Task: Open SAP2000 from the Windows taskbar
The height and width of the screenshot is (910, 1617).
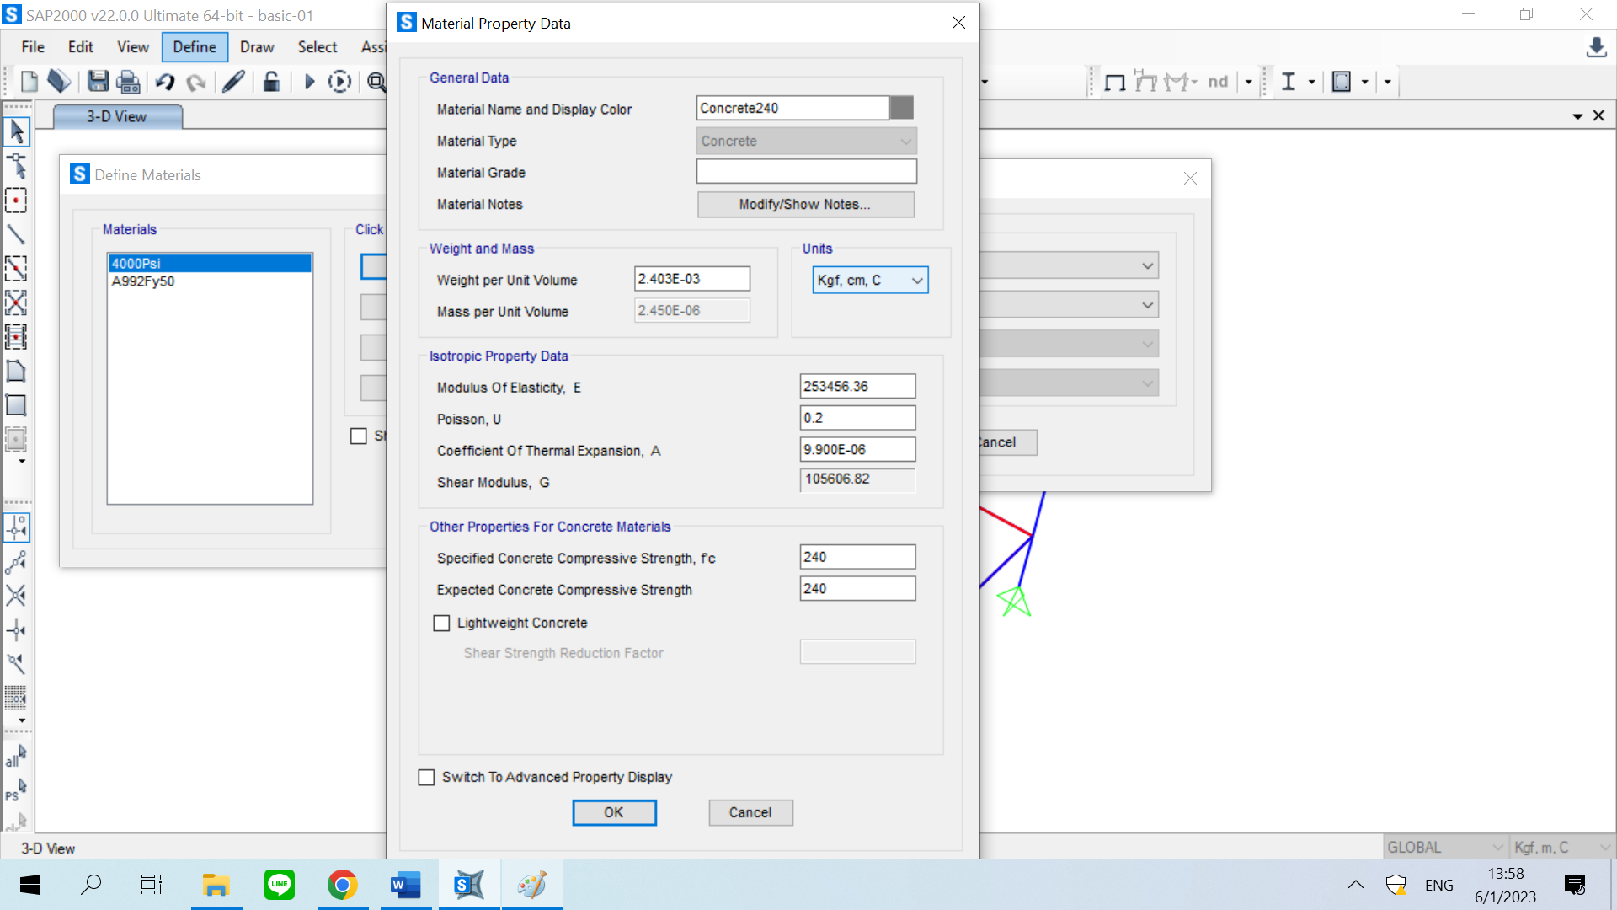Action: [x=469, y=885]
